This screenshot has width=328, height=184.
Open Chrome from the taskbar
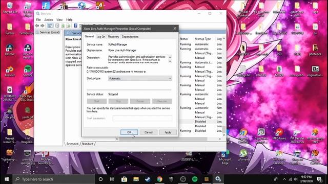159,179
